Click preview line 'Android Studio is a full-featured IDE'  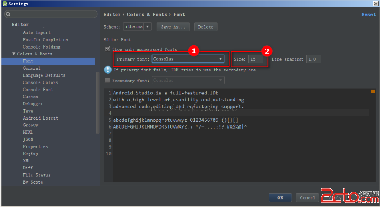click(x=166, y=93)
